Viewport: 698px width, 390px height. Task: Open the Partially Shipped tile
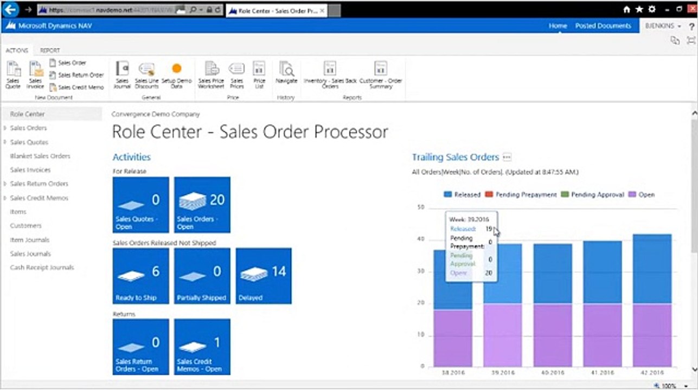202,276
